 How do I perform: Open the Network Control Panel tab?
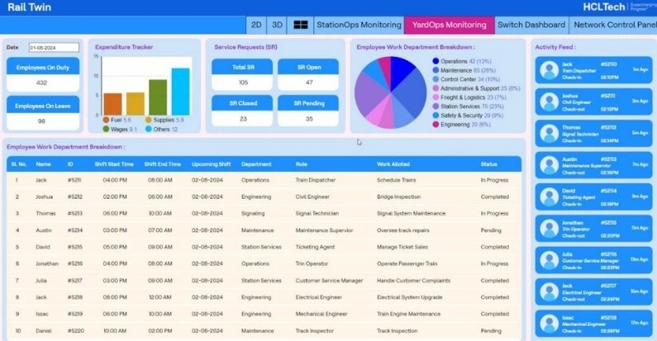(x=615, y=25)
